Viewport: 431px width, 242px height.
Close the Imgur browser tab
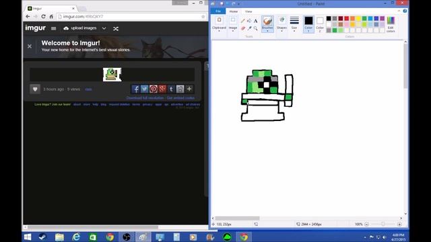[73, 9]
